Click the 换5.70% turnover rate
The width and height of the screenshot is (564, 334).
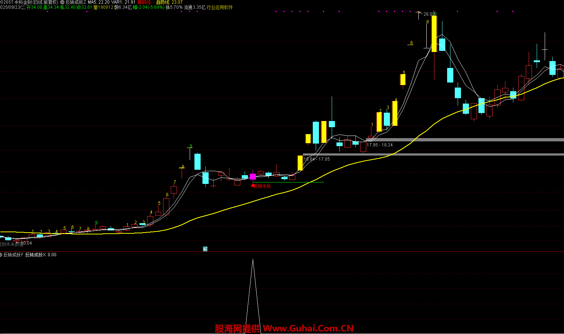174,7
